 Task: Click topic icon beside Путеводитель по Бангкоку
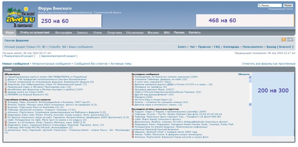click(133, 77)
